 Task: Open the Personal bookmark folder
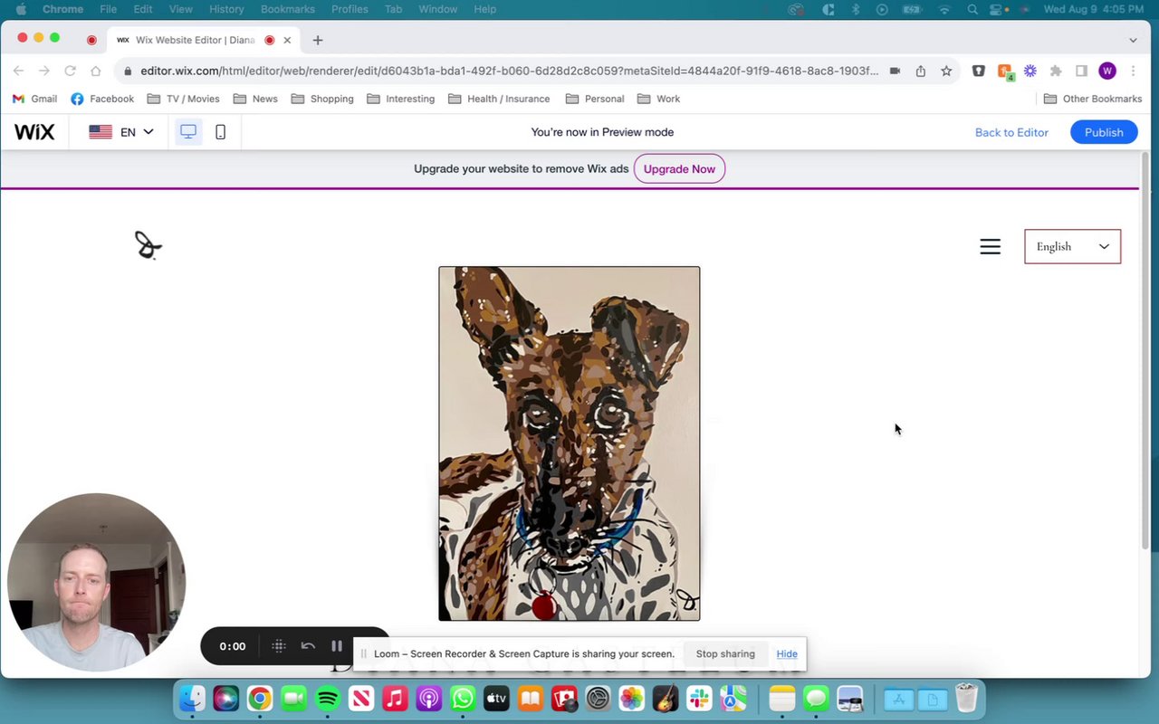tap(595, 99)
